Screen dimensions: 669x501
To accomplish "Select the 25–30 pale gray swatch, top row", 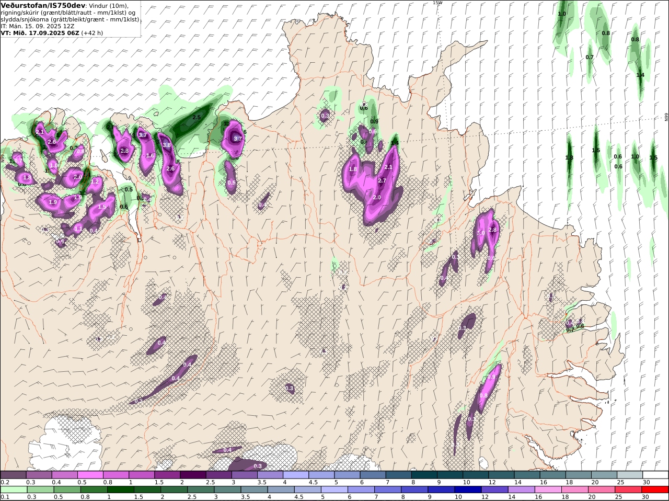I will pos(630,475).
